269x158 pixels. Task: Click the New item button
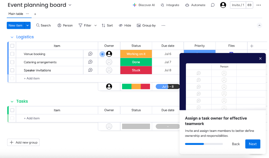pos(15,25)
